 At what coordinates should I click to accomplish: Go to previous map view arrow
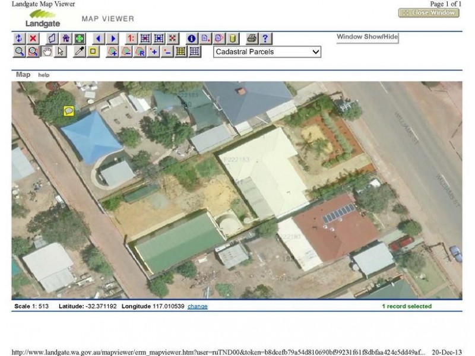[x=99, y=39]
